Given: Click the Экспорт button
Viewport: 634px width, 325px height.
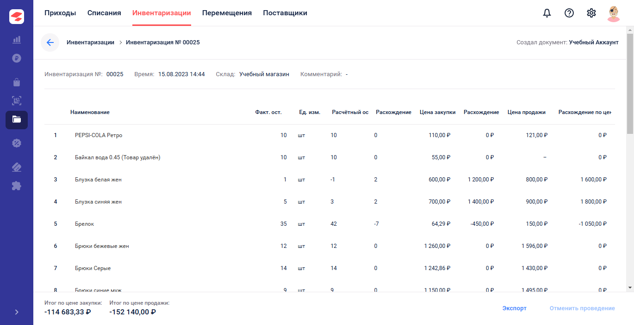Looking at the screenshot, I should pyautogui.click(x=515, y=308).
